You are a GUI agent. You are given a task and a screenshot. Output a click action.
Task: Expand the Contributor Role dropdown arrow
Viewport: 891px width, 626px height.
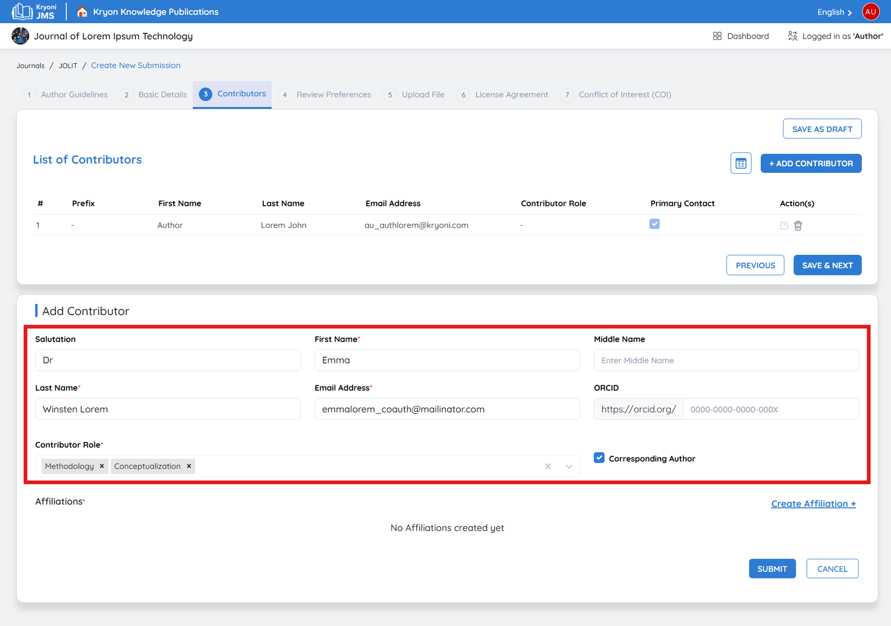coord(569,467)
